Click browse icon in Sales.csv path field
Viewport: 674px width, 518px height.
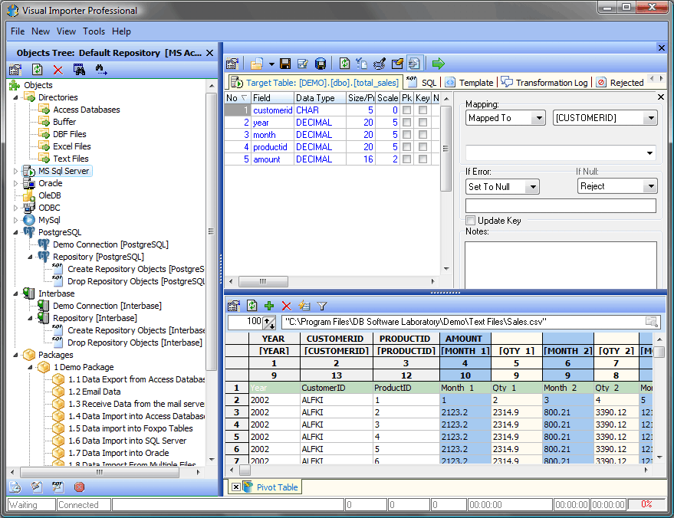tap(652, 322)
